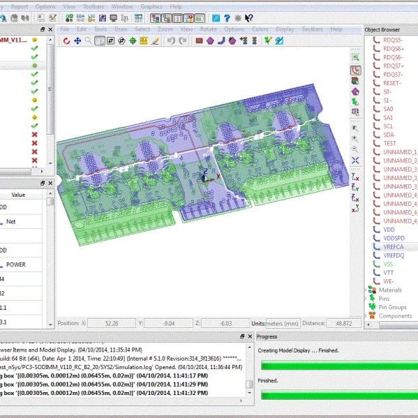Image resolution: width=418 pixels, height=418 pixels.
Task: Select the blue curved trace tool
Action: (x=221, y=40)
